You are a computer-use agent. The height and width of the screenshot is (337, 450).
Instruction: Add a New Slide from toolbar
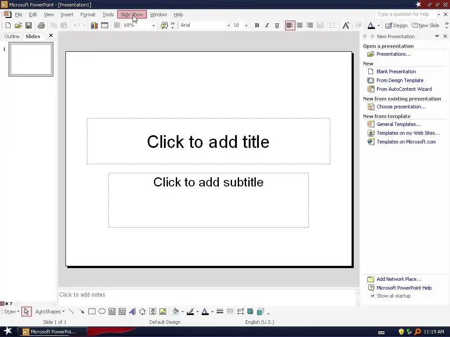click(425, 25)
